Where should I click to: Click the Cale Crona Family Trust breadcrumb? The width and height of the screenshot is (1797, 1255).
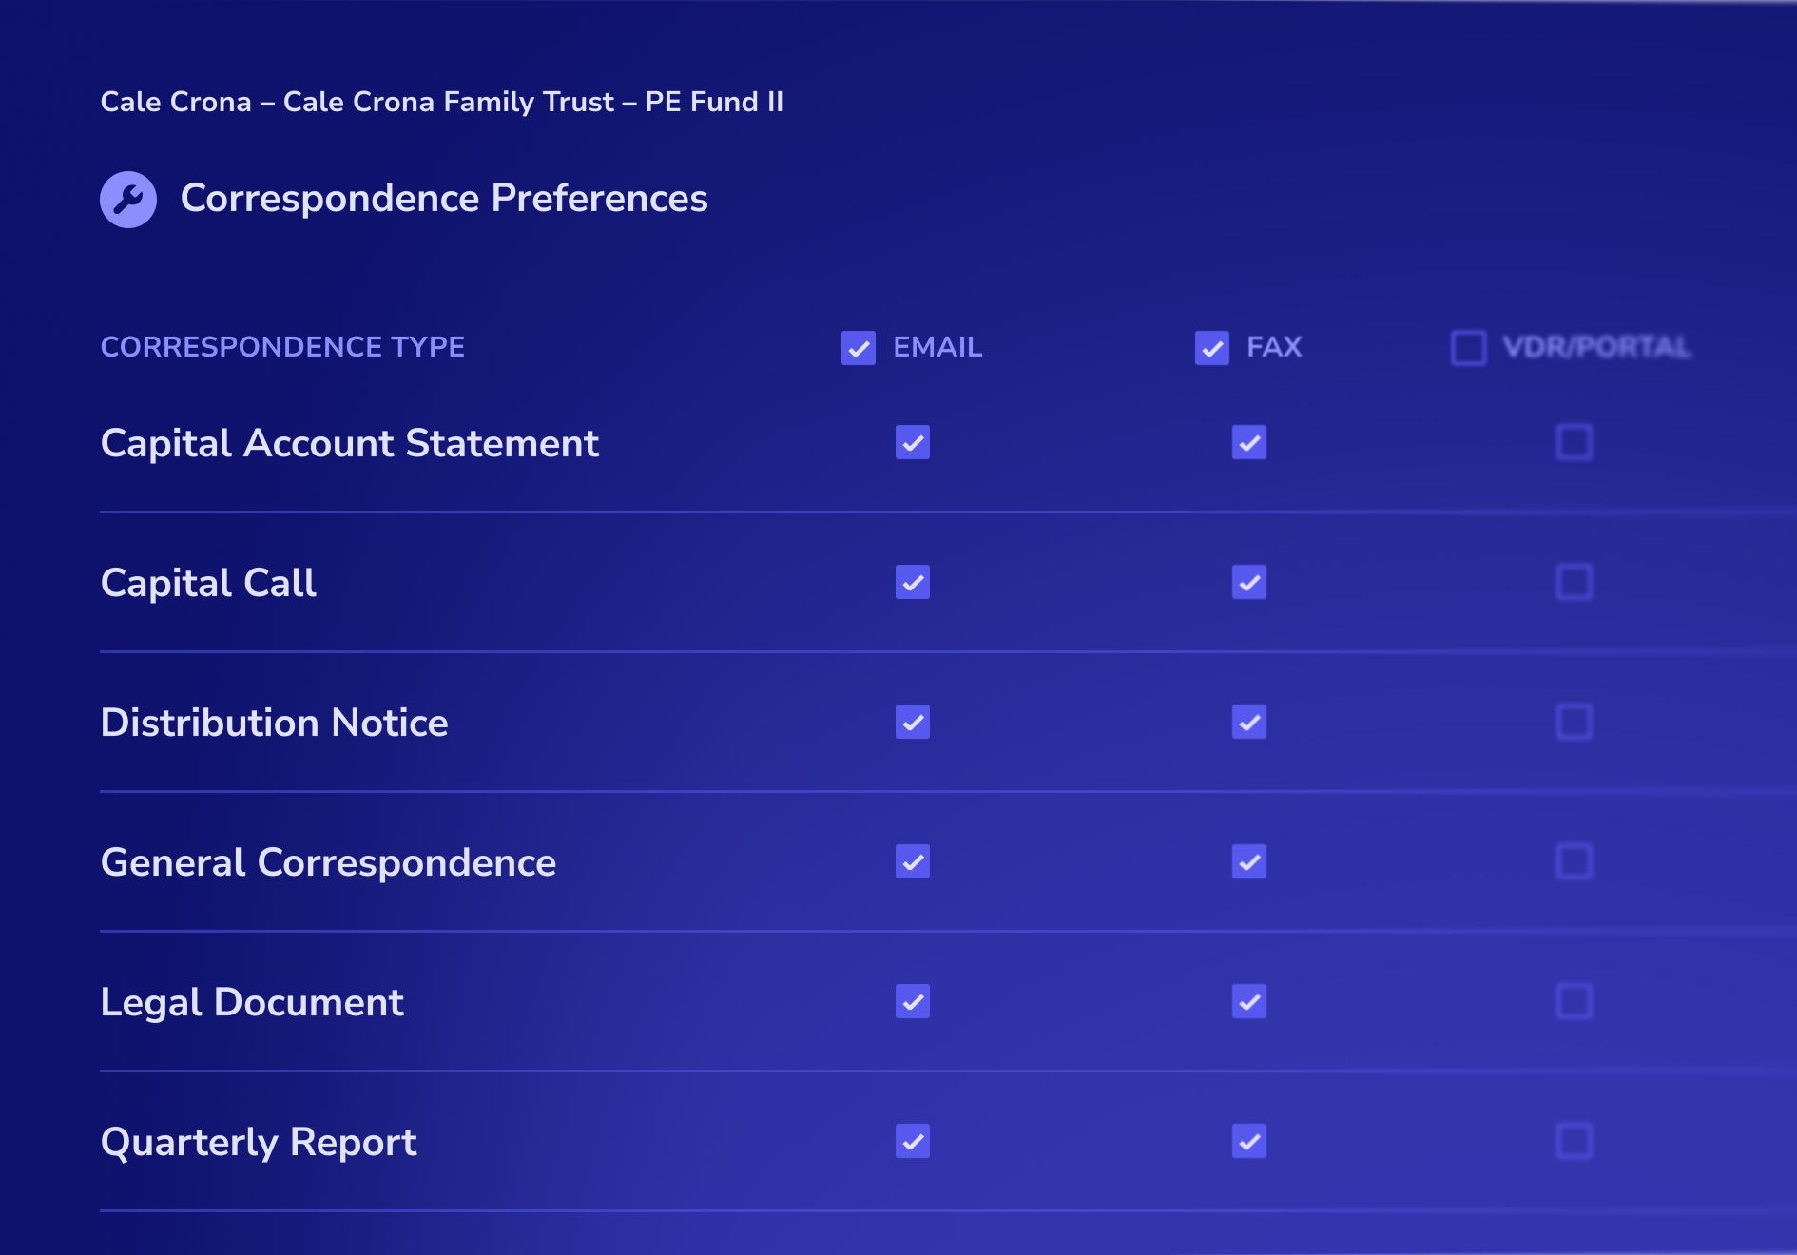449,102
